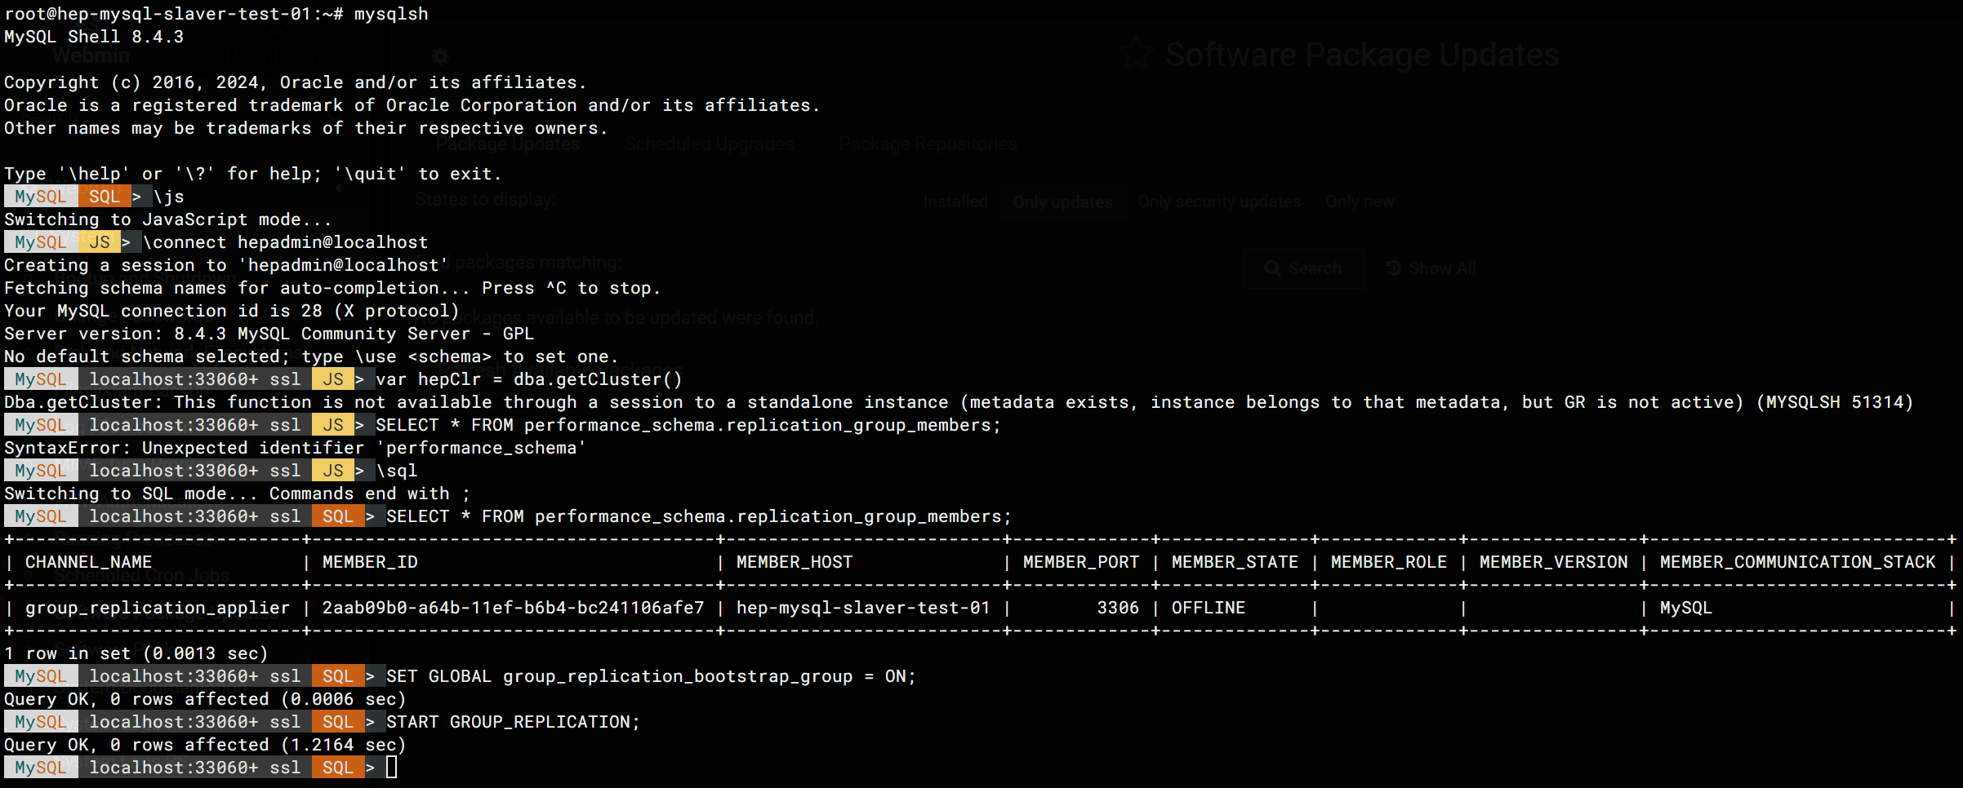
Task: Click the favorite star beside Software Package Updates
Action: [1136, 55]
